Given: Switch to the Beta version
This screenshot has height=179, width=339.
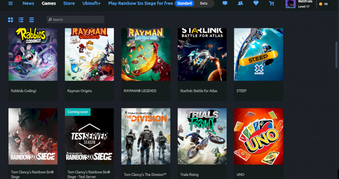Looking at the screenshot, I should coord(204,3).
